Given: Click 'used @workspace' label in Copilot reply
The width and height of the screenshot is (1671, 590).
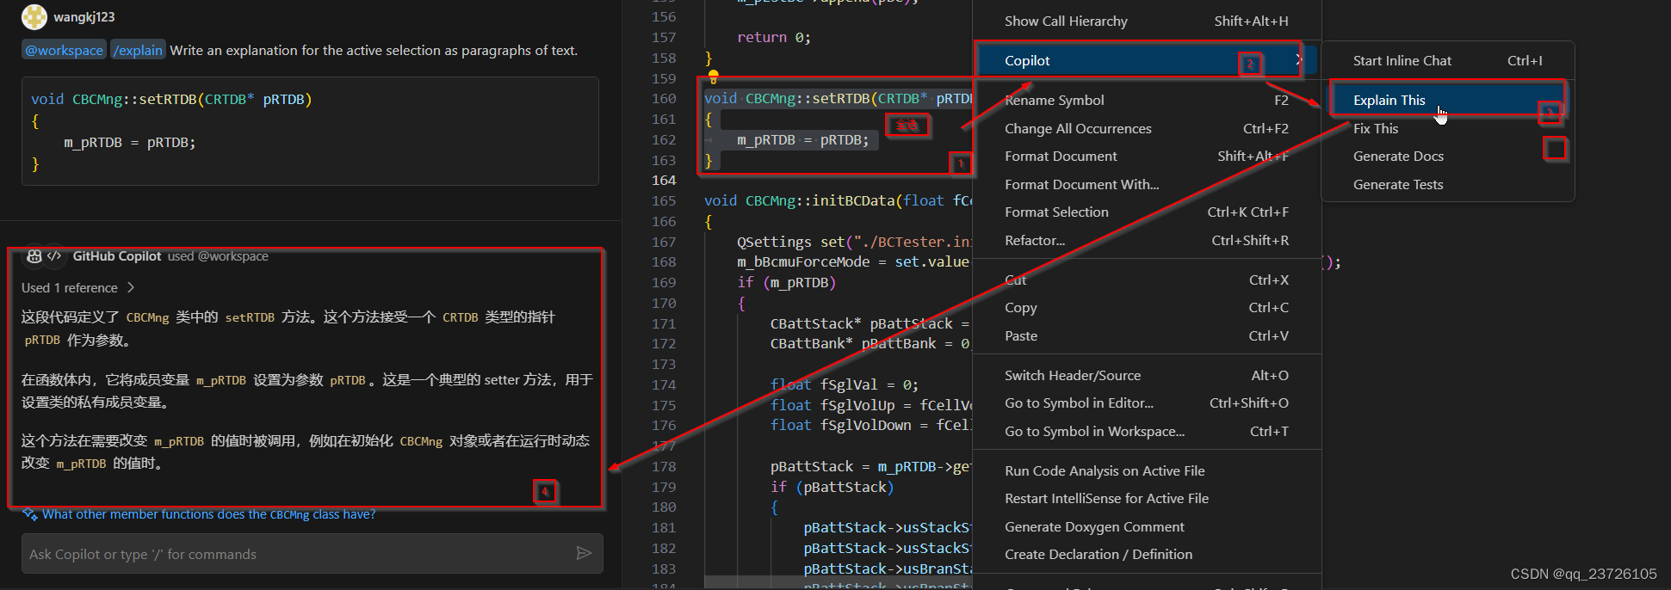Looking at the screenshot, I should pos(218,256).
